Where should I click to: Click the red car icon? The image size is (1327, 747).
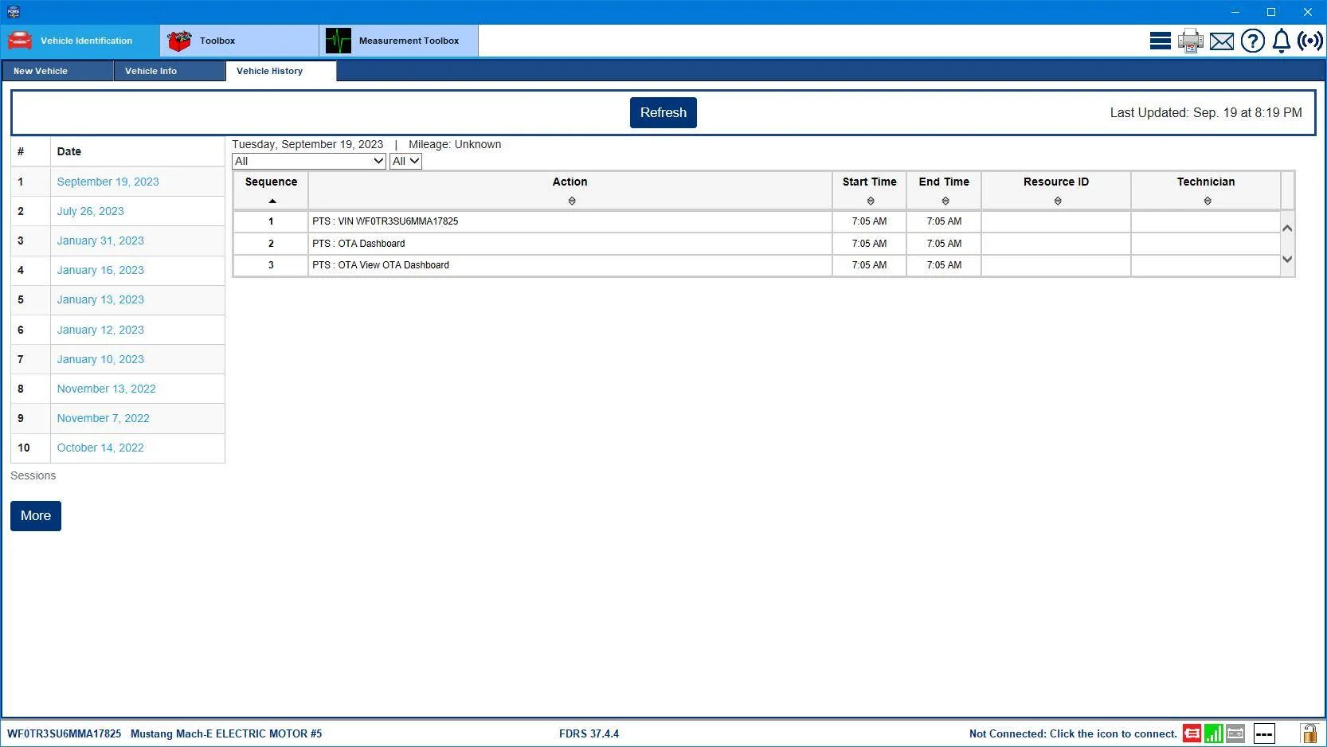tap(20, 41)
